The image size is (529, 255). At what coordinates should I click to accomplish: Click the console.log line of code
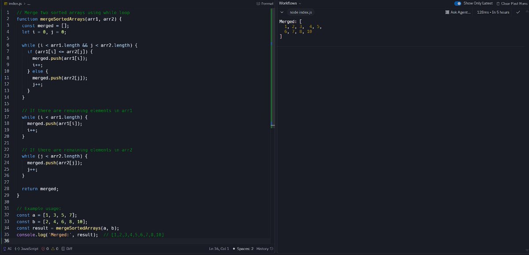[x=90, y=235]
